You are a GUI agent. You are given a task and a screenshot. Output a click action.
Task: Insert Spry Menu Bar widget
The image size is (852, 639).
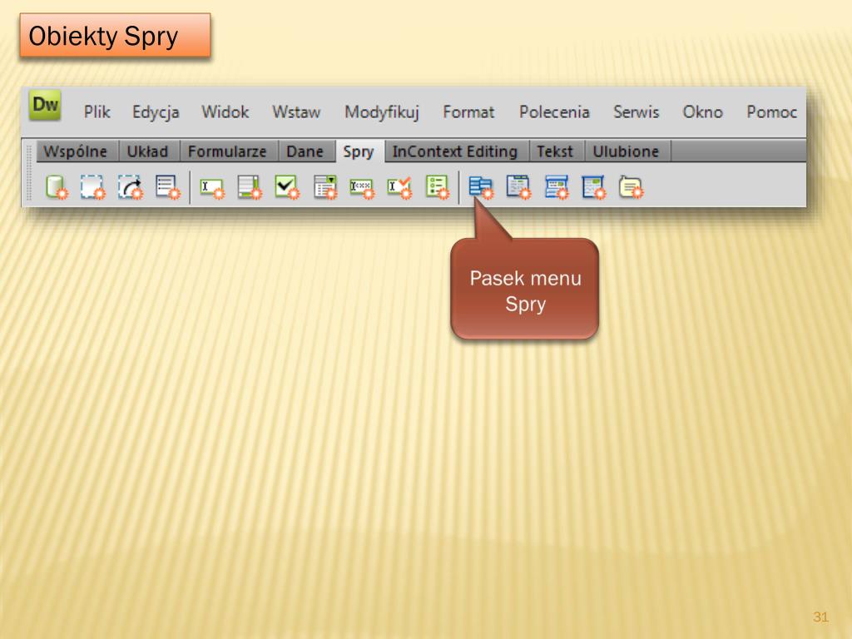(481, 188)
